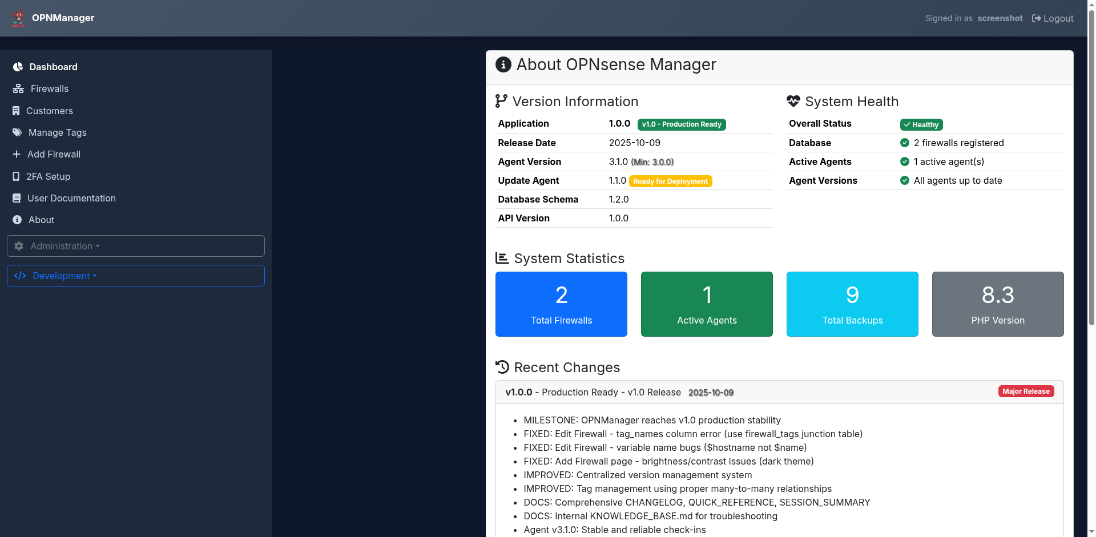Click the Total Firewalls blue card

pos(561,304)
